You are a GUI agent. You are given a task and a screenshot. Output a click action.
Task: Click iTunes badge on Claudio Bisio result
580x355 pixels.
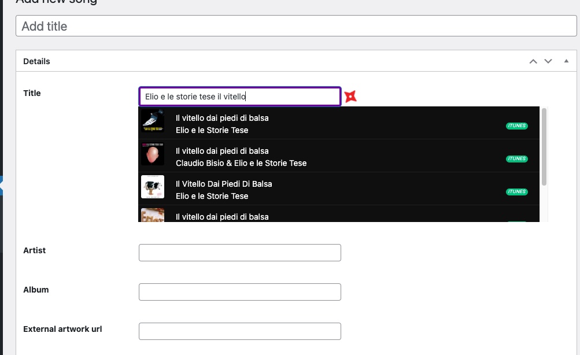pyautogui.click(x=516, y=158)
